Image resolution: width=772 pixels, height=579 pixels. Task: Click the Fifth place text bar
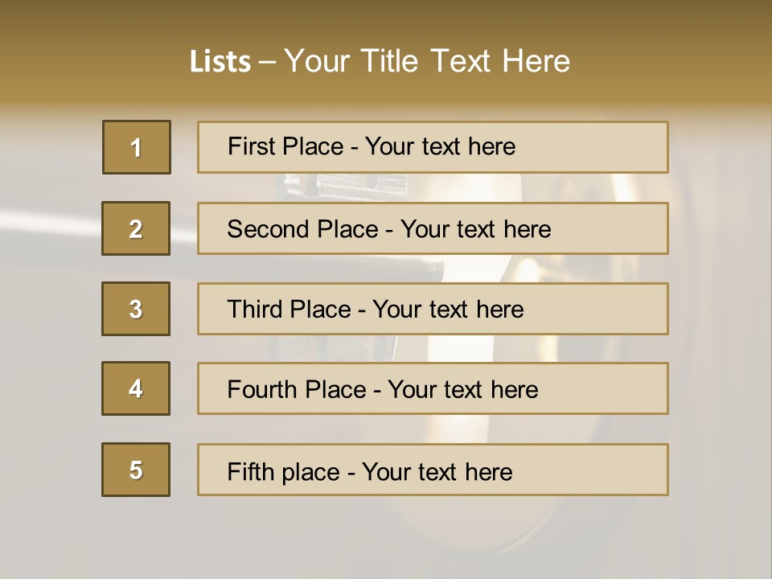pyautogui.click(x=433, y=470)
